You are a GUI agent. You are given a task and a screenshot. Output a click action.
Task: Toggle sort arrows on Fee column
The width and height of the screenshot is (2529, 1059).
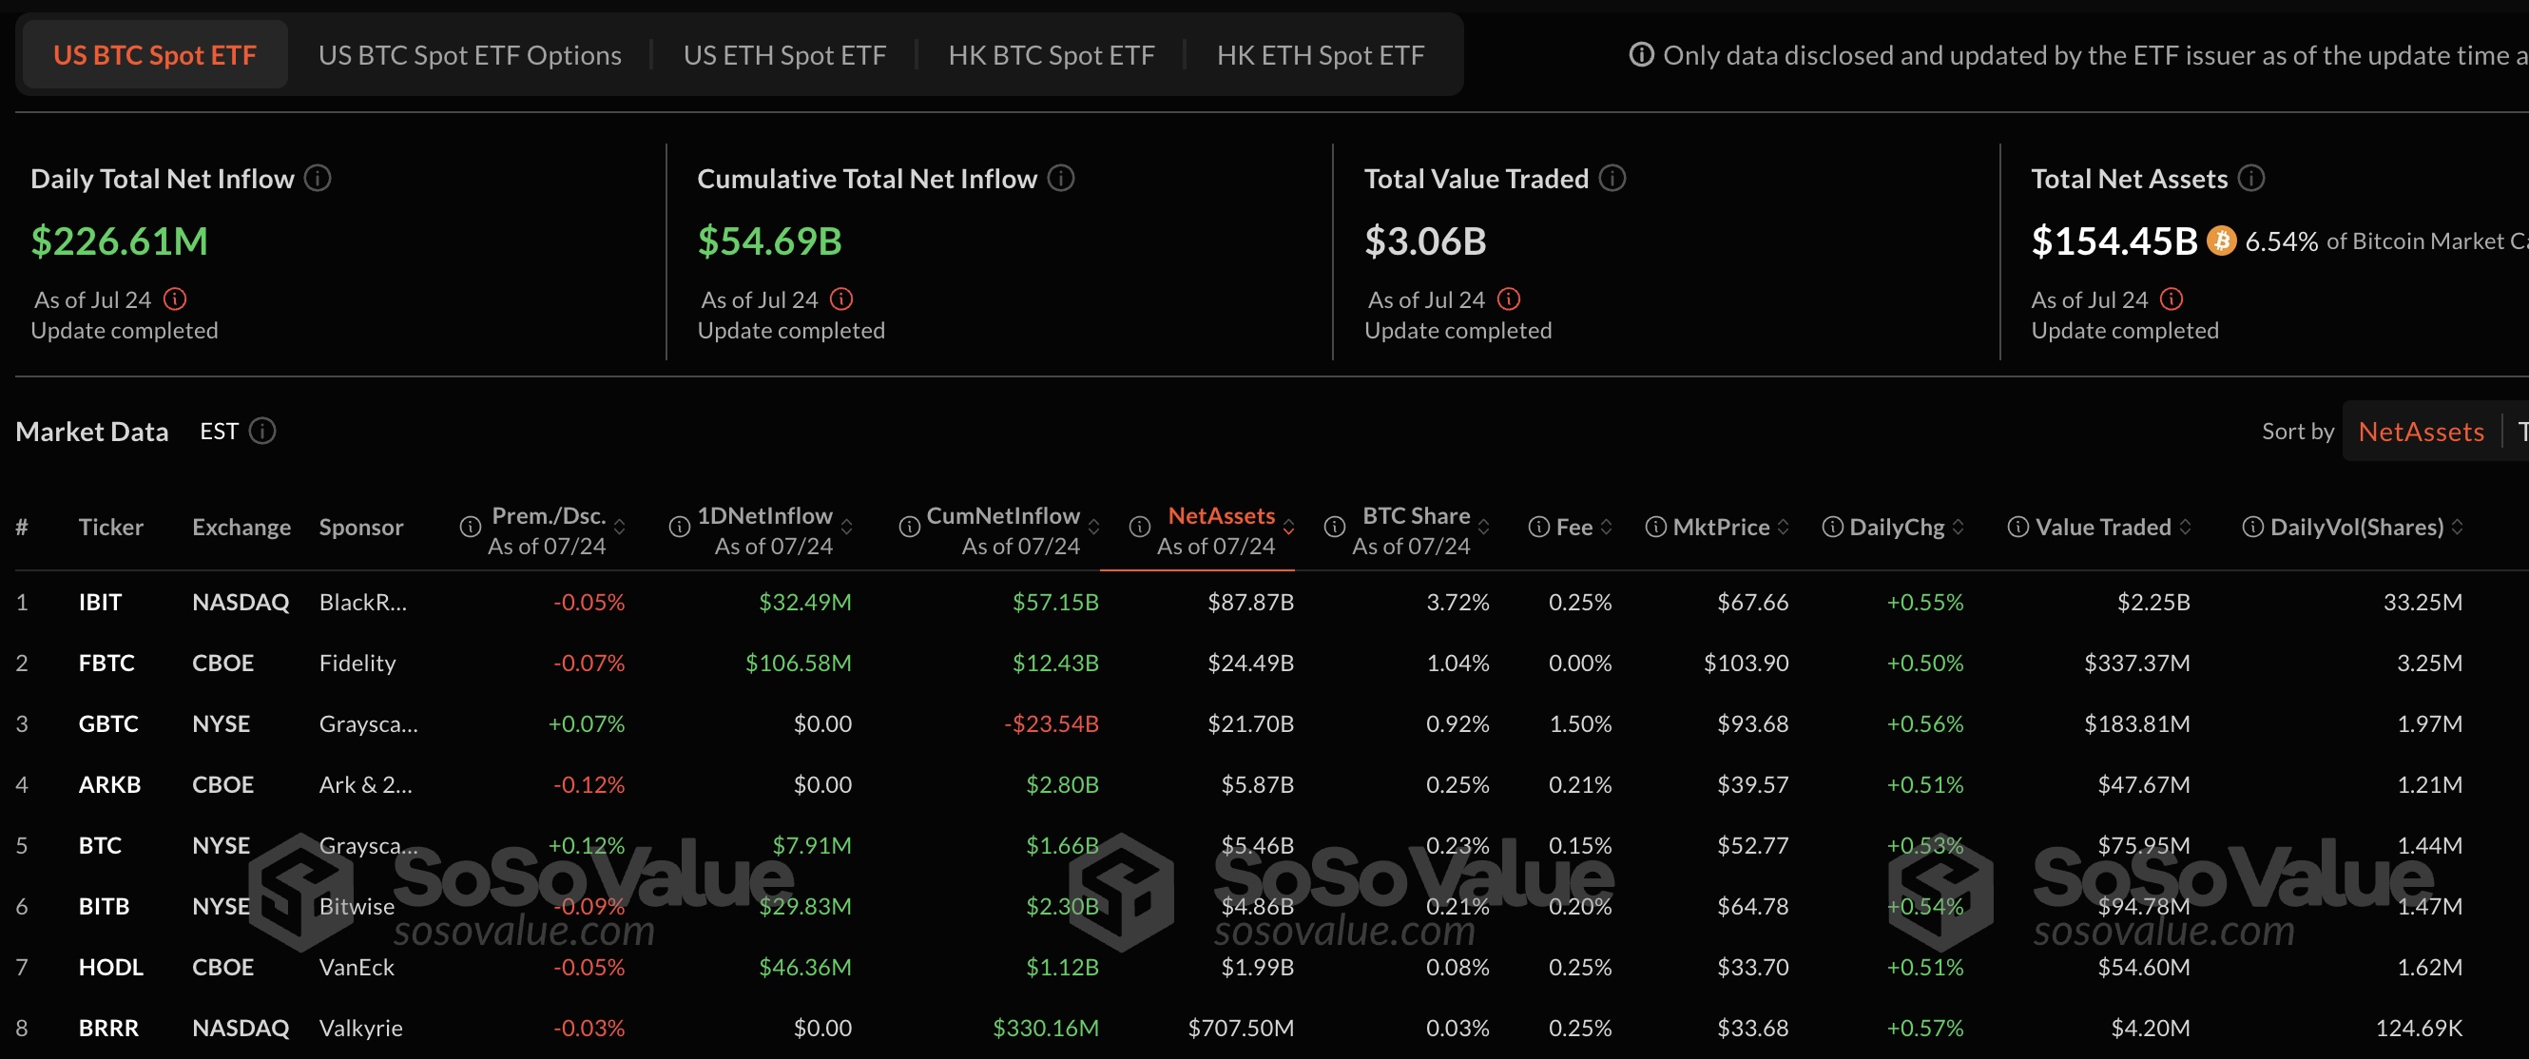tap(1606, 527)
